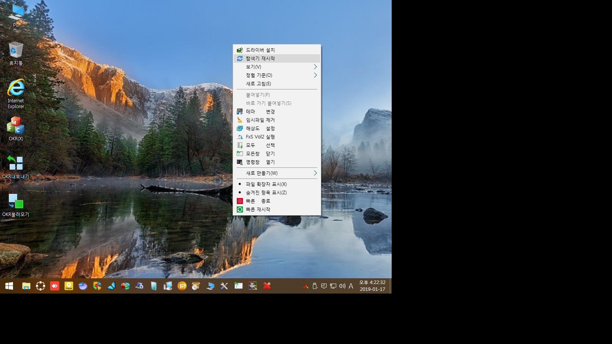The height and width of the screenshot is (344, 612).
Task: Launch Internet Explorer from desktop
Action: tap(16, 94)
